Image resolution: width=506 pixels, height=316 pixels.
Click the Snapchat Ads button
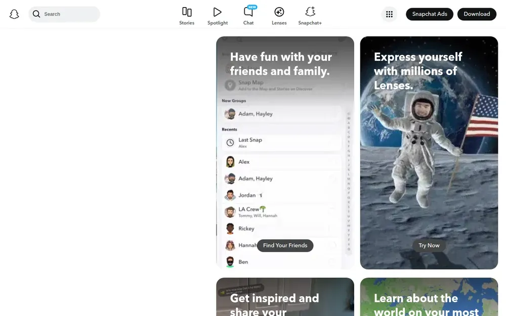[430, 14]
